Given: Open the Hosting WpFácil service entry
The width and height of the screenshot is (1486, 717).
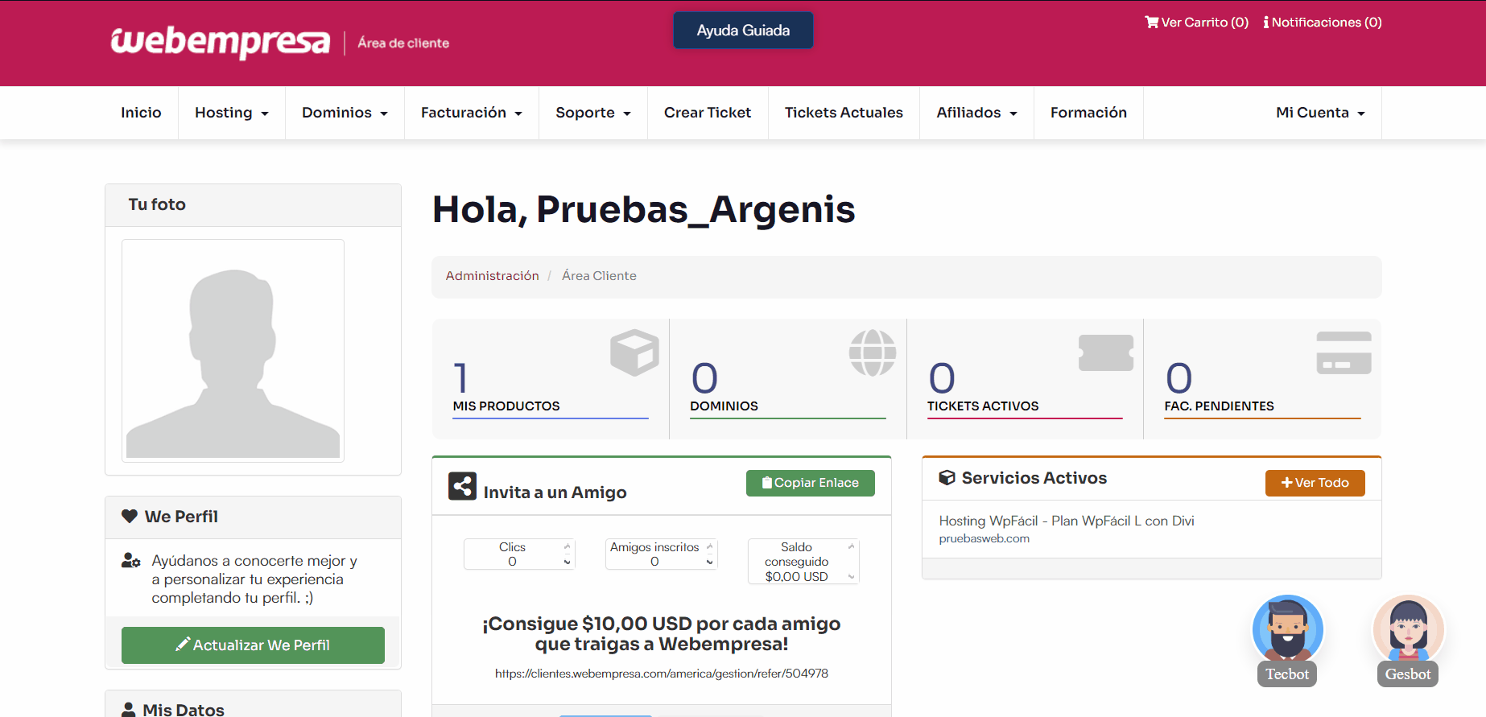Looking at the screenshot, I should 1066,521.
